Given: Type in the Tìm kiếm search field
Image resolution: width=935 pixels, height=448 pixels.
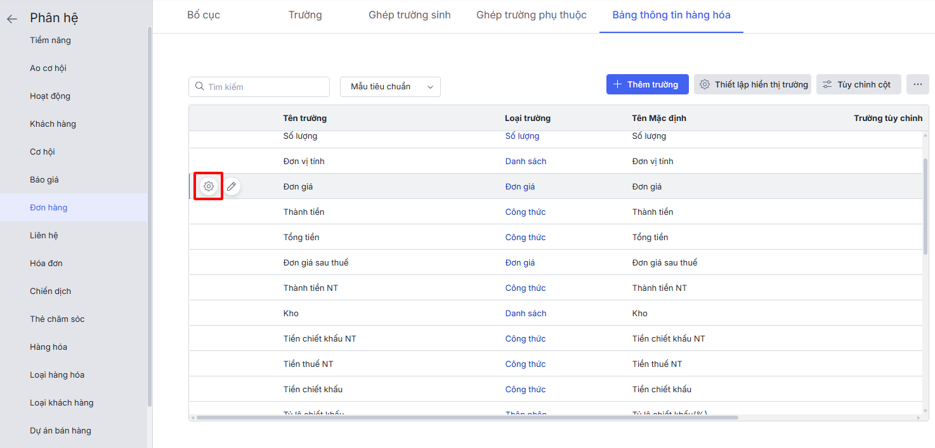Looking at the screenshot, I should (265, 87).
